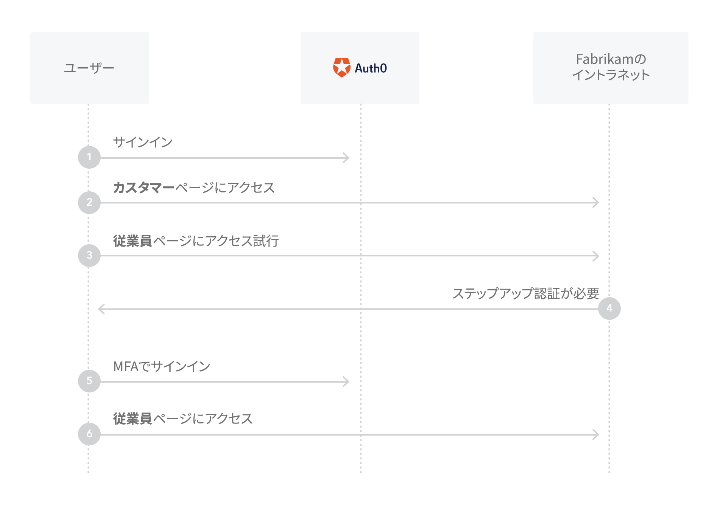The height and width of the screenshot is (518, 720).
Task: Click the step 1 circle marker
Action: point(89,157)
